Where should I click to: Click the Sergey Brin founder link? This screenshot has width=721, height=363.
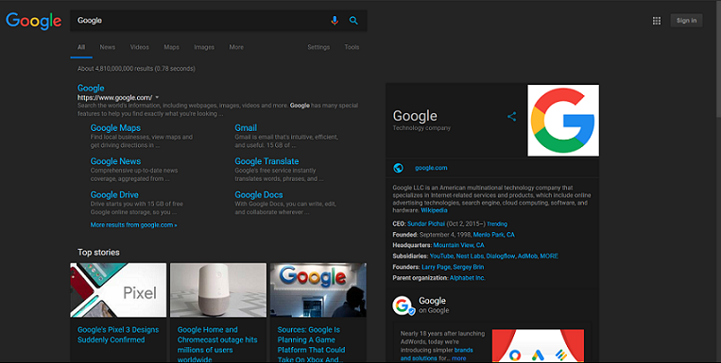pos(469,267)
